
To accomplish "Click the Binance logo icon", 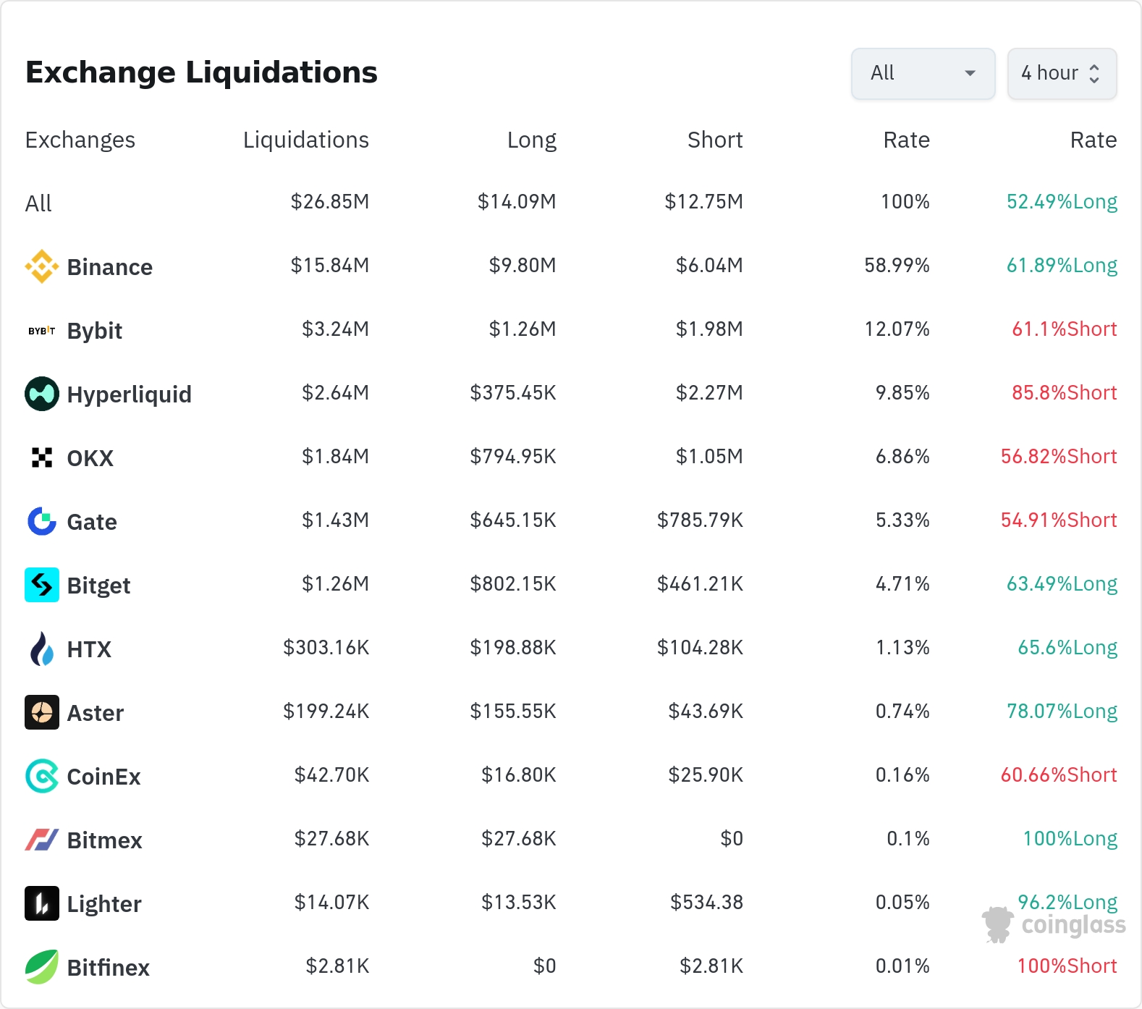I will tap(42, 266).
